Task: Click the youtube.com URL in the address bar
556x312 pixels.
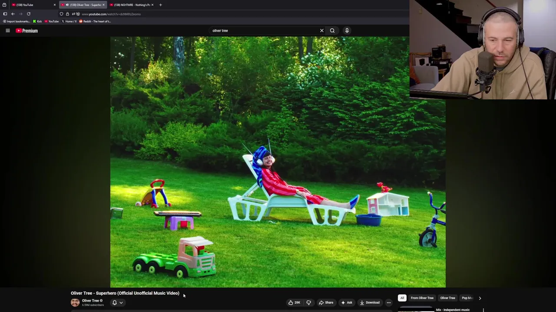Action: (111, 14)
